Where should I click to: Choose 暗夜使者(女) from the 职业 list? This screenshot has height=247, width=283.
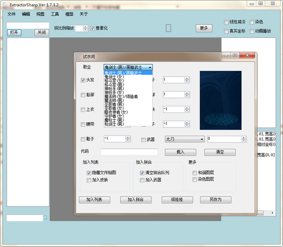128,112
